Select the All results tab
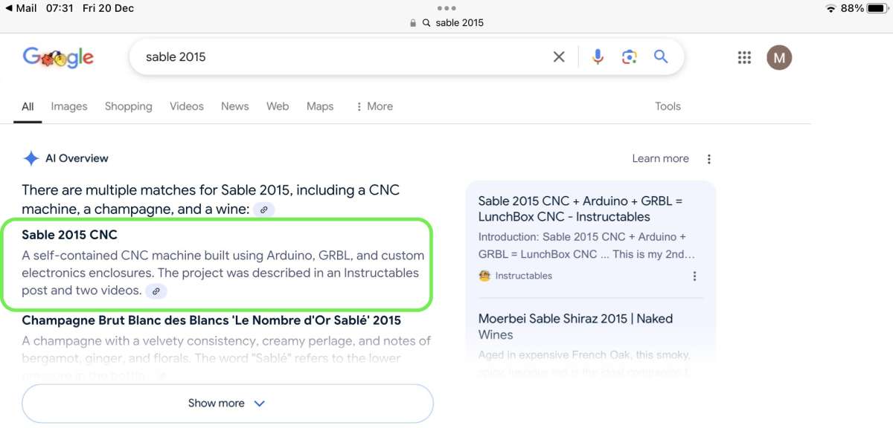 28,106
